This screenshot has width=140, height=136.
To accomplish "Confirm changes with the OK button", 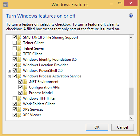I will [x=97, y=127].
